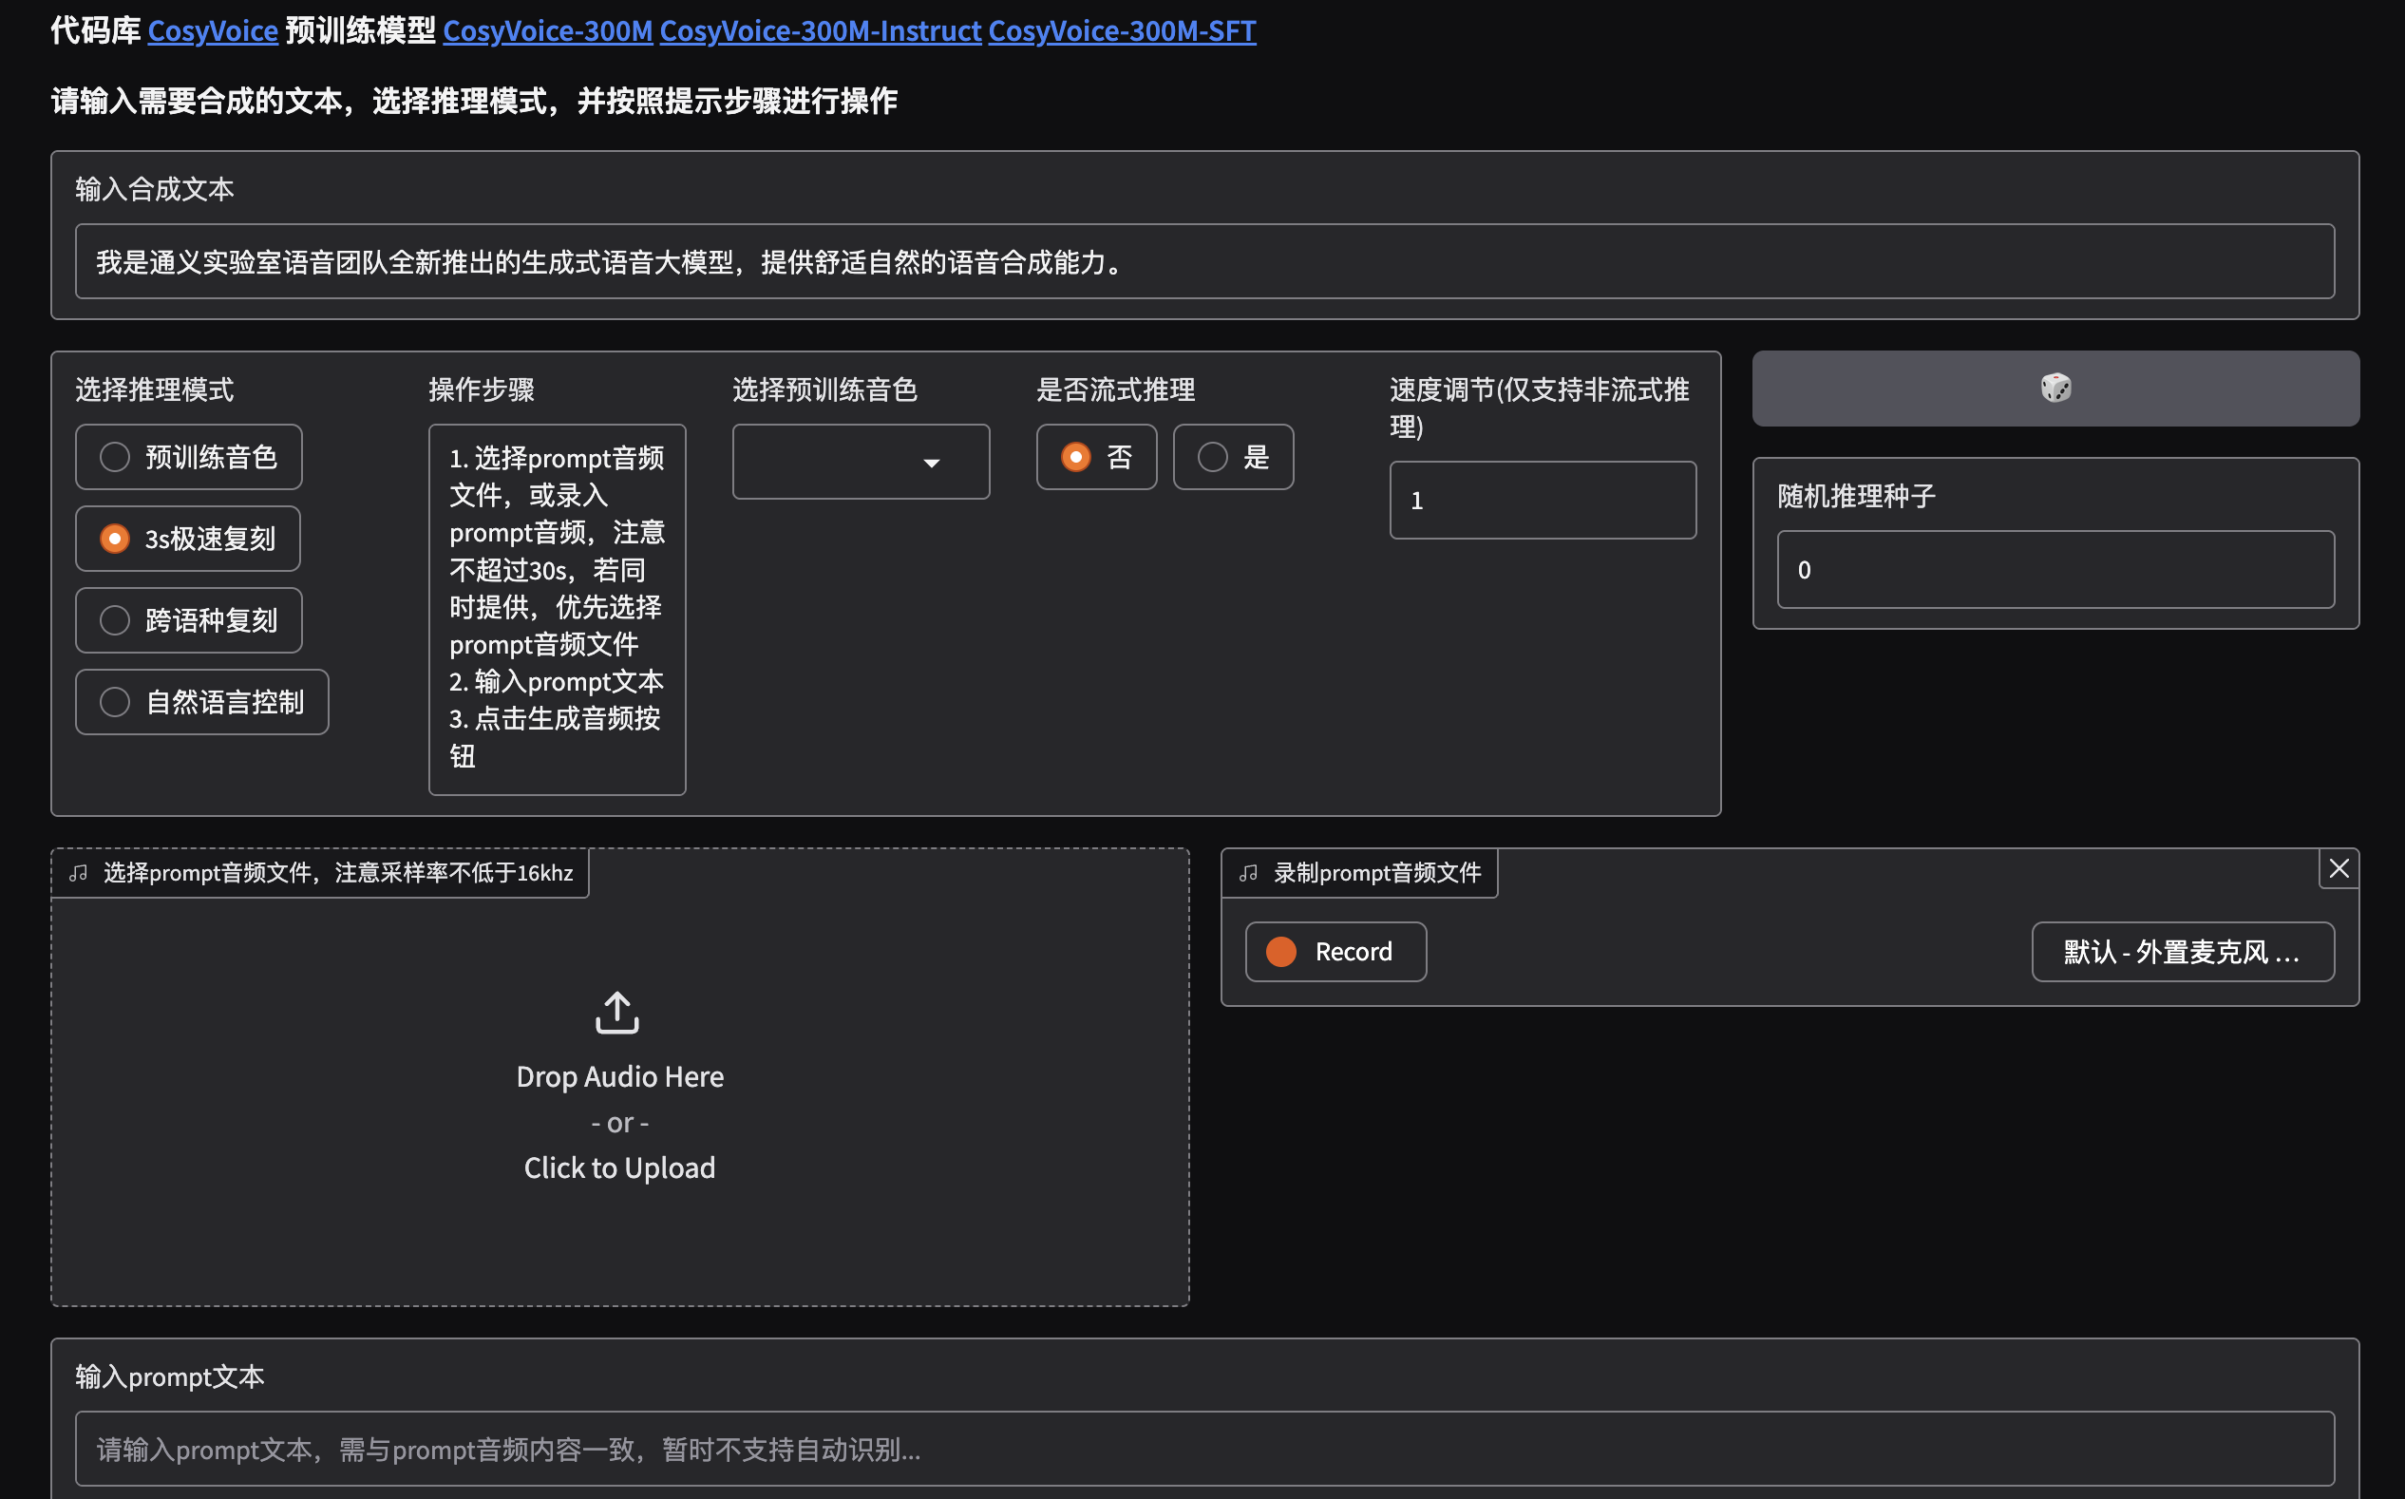Click the music note icon on the recording panel
The height and width of the screenshot is (1499, 2405).
[1247, 872]
